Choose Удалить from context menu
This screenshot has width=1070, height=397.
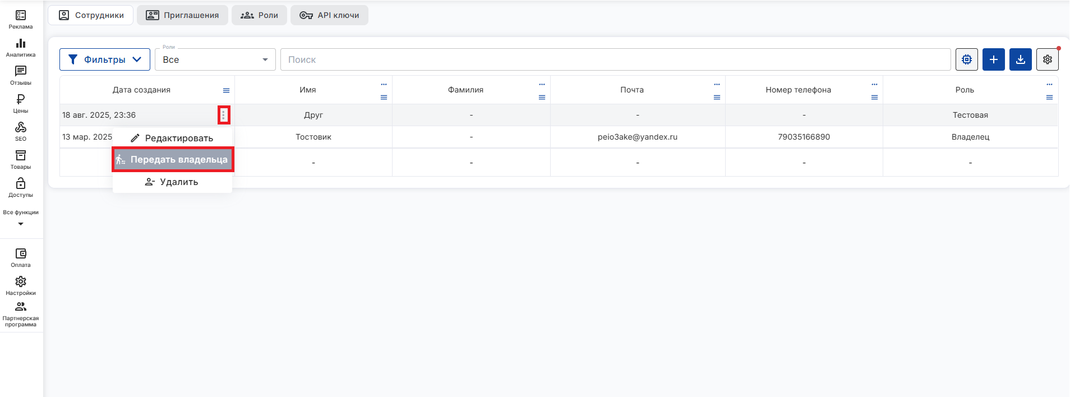[173, 182]
